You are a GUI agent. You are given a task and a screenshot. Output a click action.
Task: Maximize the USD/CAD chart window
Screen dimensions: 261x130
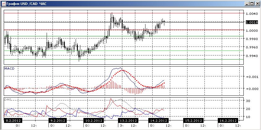pyautogui.click(x=252, y=3)
